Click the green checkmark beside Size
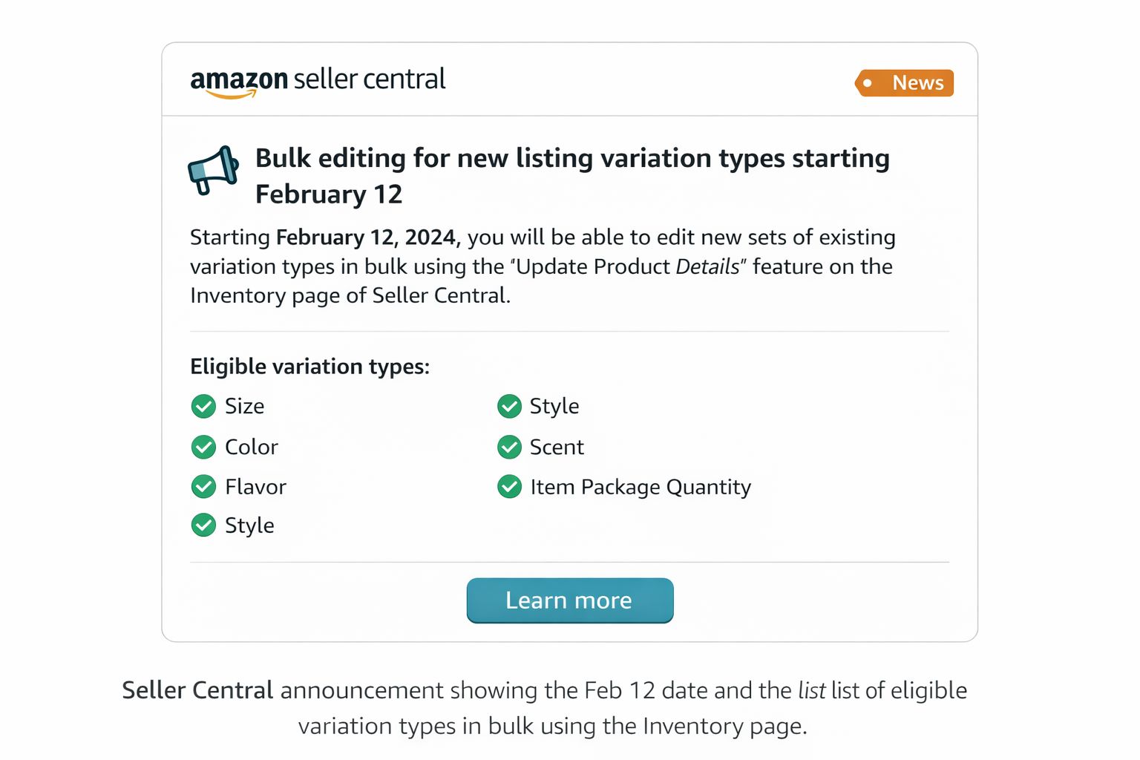 (x=203, y=406)
